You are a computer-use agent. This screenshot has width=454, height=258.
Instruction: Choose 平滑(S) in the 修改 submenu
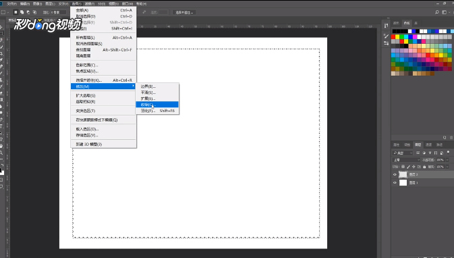point(157,93)
